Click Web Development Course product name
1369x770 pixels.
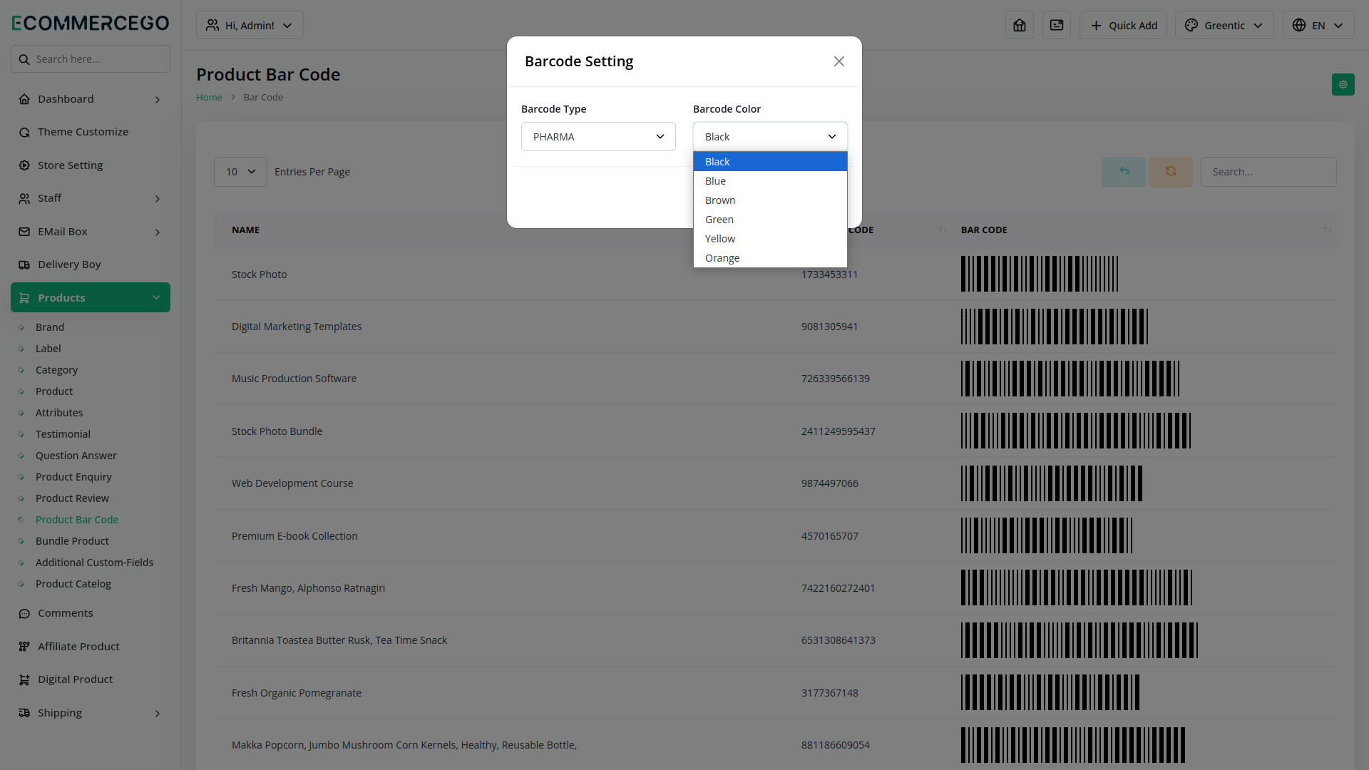(x=292, y=483)
